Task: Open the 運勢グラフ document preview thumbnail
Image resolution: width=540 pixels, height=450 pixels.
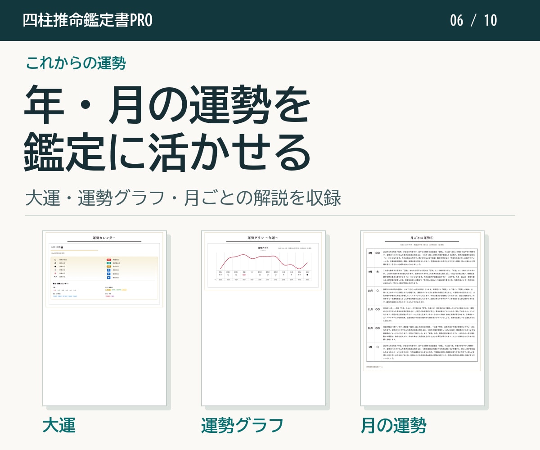Action: pyautogui.click(x=263, y=319)
